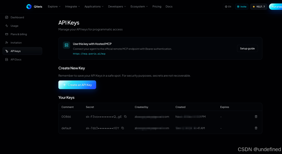Open the Pricing page
This screenshot has width=282, height=154.
pyautogui.click(x=157, y=6)
